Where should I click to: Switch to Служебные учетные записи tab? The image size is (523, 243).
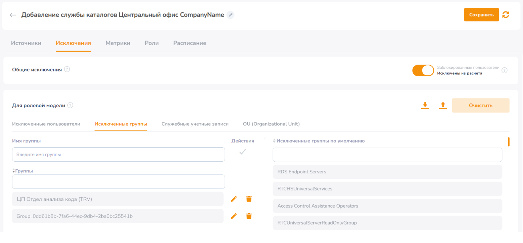(195, 124)
